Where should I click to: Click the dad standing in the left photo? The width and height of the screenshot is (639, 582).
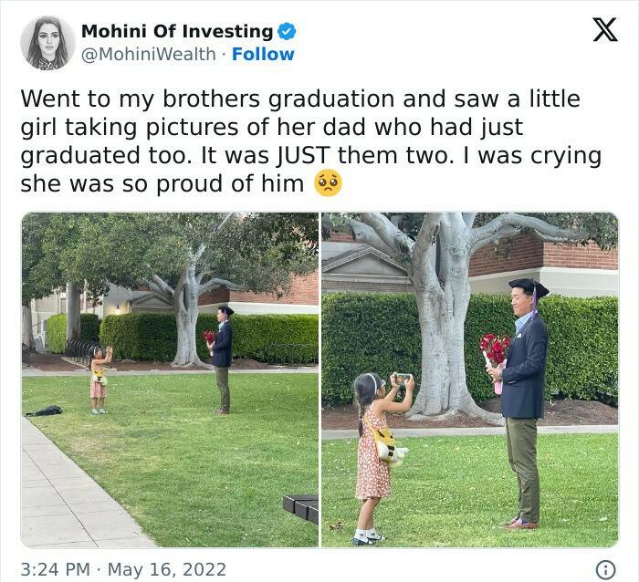tap(223, 360)
